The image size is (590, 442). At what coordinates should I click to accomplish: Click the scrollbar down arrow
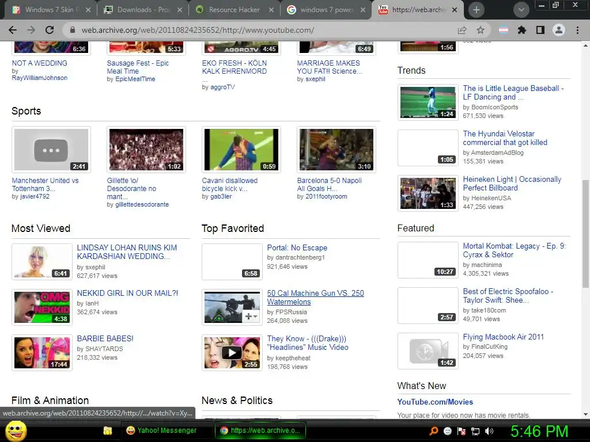coord(585,414)
